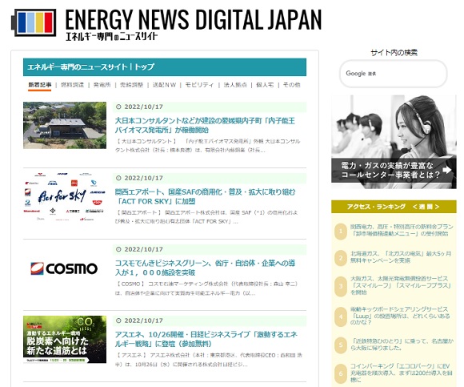Click the call center banner advertisement
464x387 pixels.
pyautogui.click(x=394, y=142)
